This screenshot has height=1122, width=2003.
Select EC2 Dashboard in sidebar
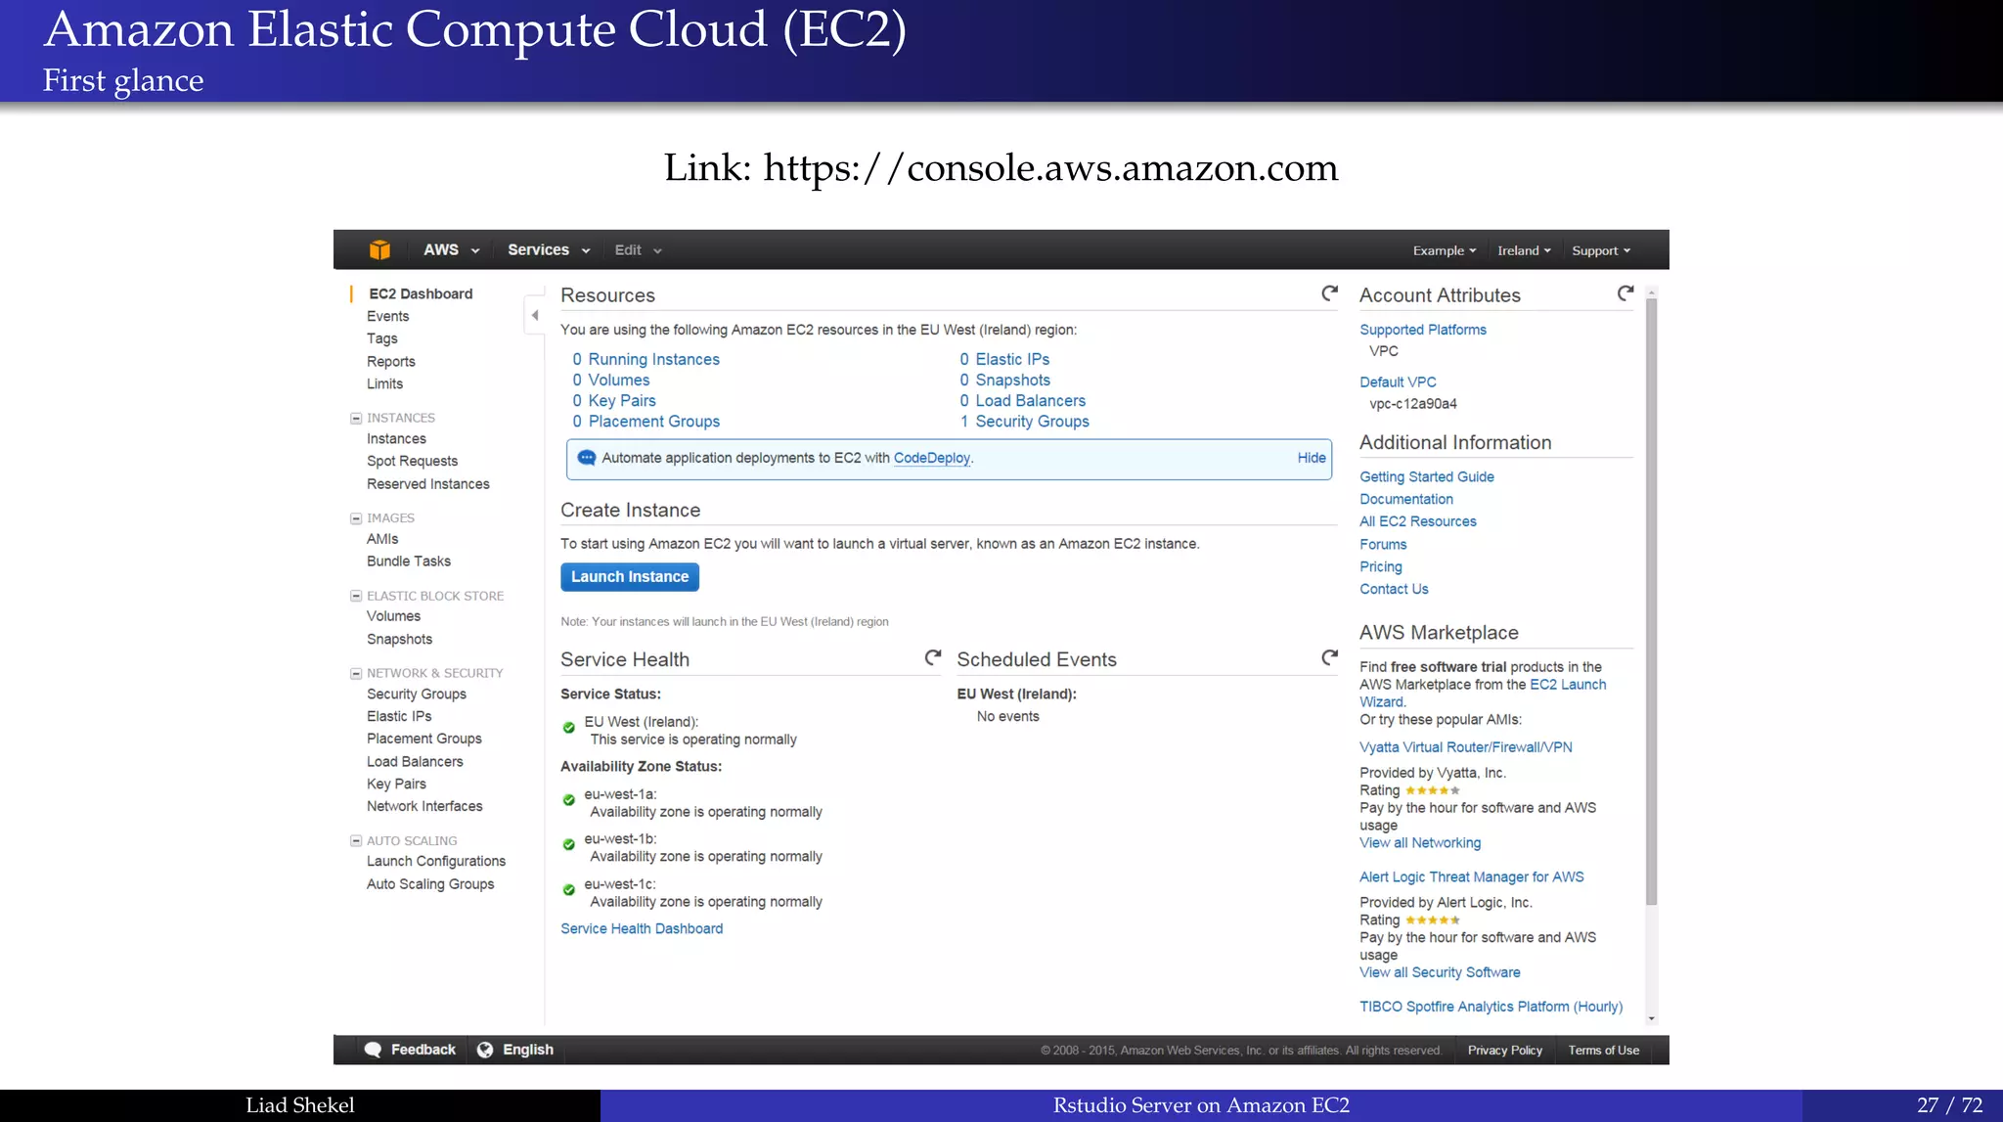[x=421, y=293]
